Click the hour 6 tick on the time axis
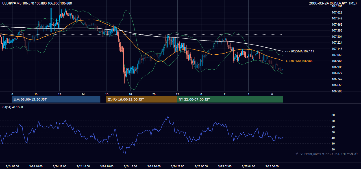The width and height of the screenshot is (361, 169). tap(272, 94)
